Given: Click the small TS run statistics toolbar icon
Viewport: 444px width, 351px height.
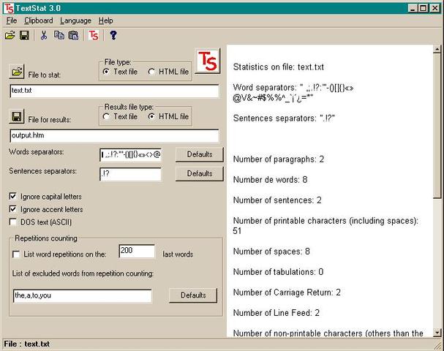Looking at the screenshot, I should coord(94,35).
